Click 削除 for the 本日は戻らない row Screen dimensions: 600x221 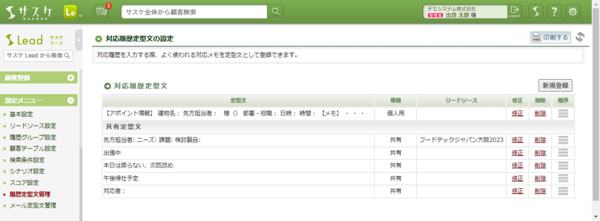coord(541,166)
